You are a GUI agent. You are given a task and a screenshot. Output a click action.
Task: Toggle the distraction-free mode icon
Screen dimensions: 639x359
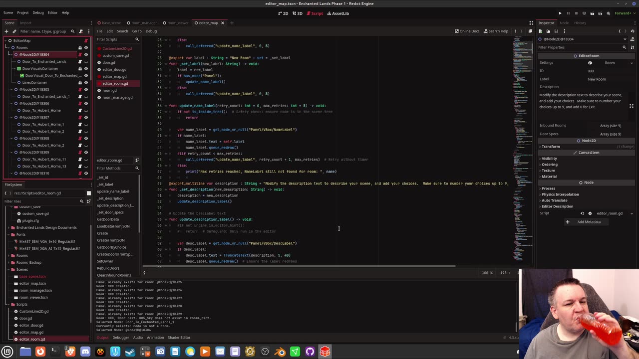[531, 23]
